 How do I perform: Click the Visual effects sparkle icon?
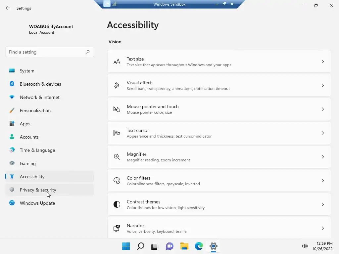click(117, 86)
